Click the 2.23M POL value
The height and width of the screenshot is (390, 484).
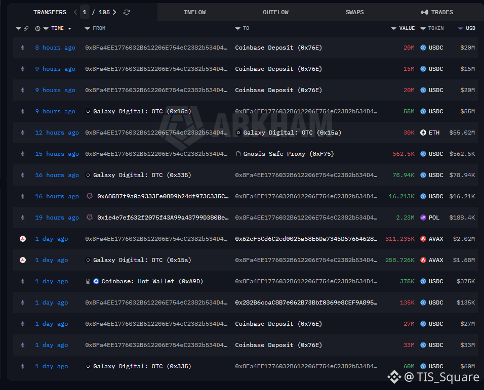click(406, 218)
